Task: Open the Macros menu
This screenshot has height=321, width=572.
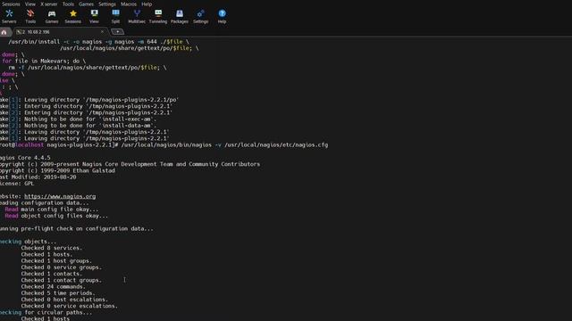Action: (129, 4)
